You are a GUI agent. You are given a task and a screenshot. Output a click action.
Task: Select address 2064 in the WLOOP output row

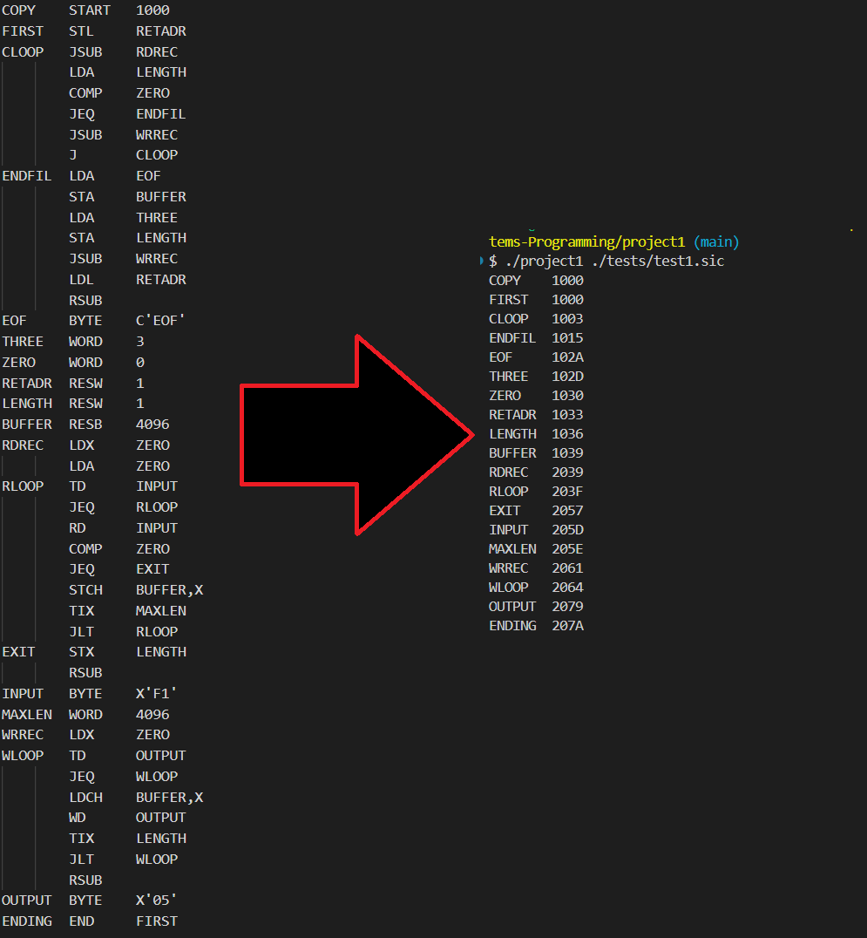click(x=567, y=587)
